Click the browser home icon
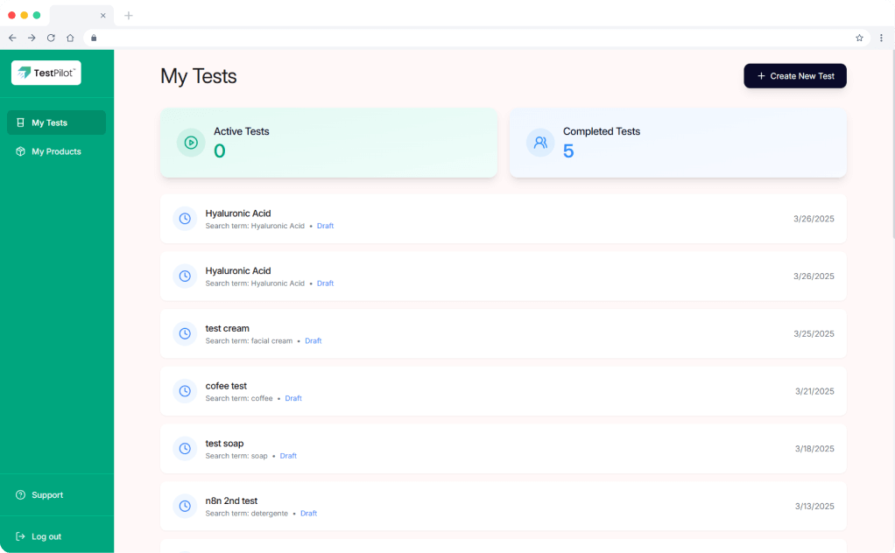The width and height of the screenshot is (895, 553). pos(70,38)
